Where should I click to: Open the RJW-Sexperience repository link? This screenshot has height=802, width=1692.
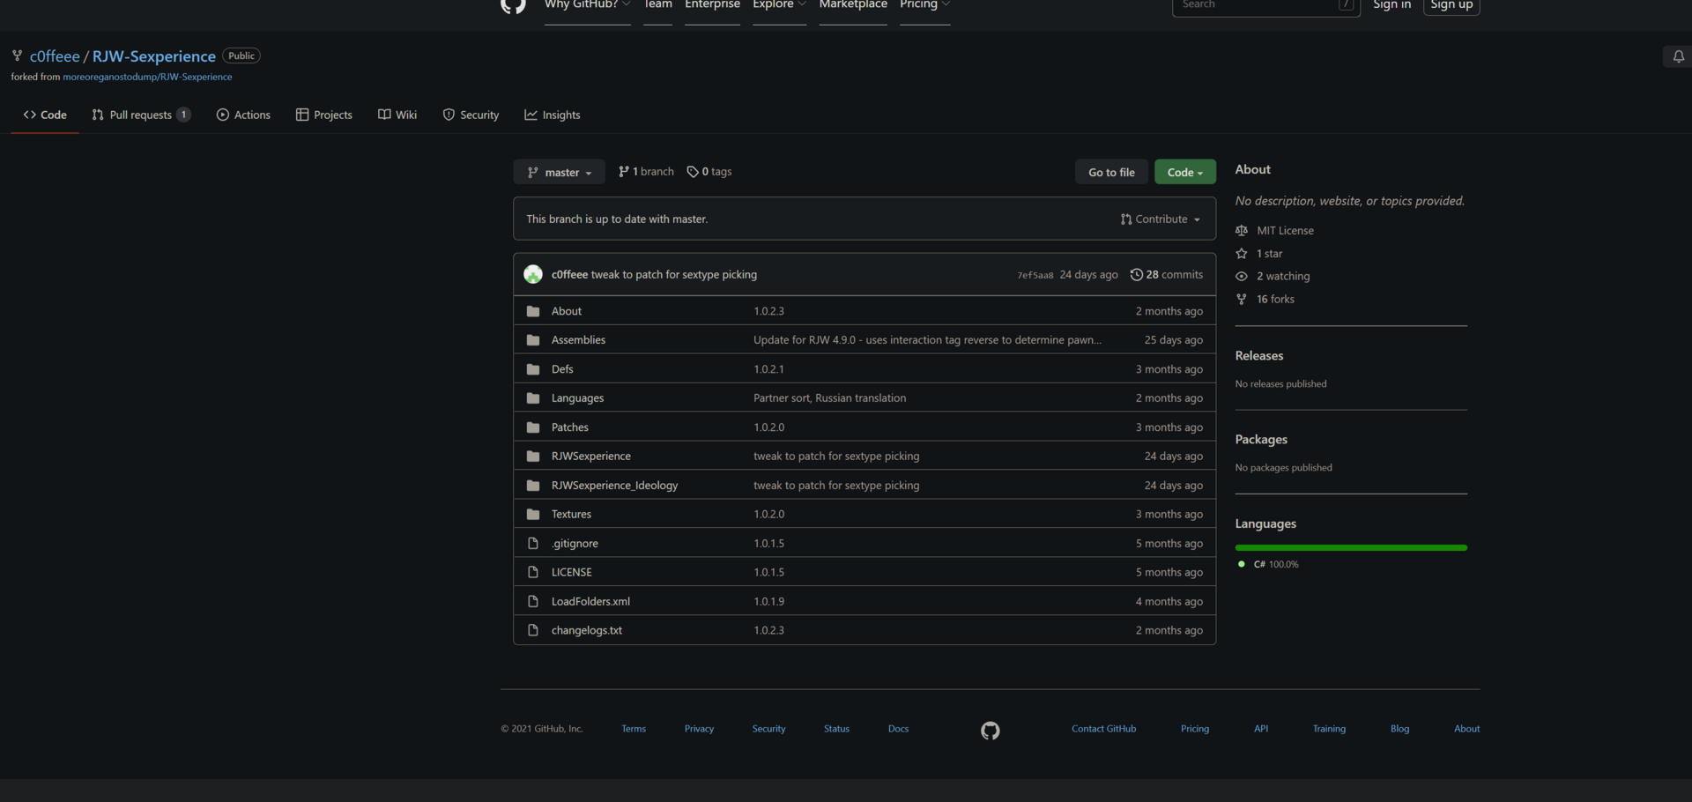tap(154, 56)
